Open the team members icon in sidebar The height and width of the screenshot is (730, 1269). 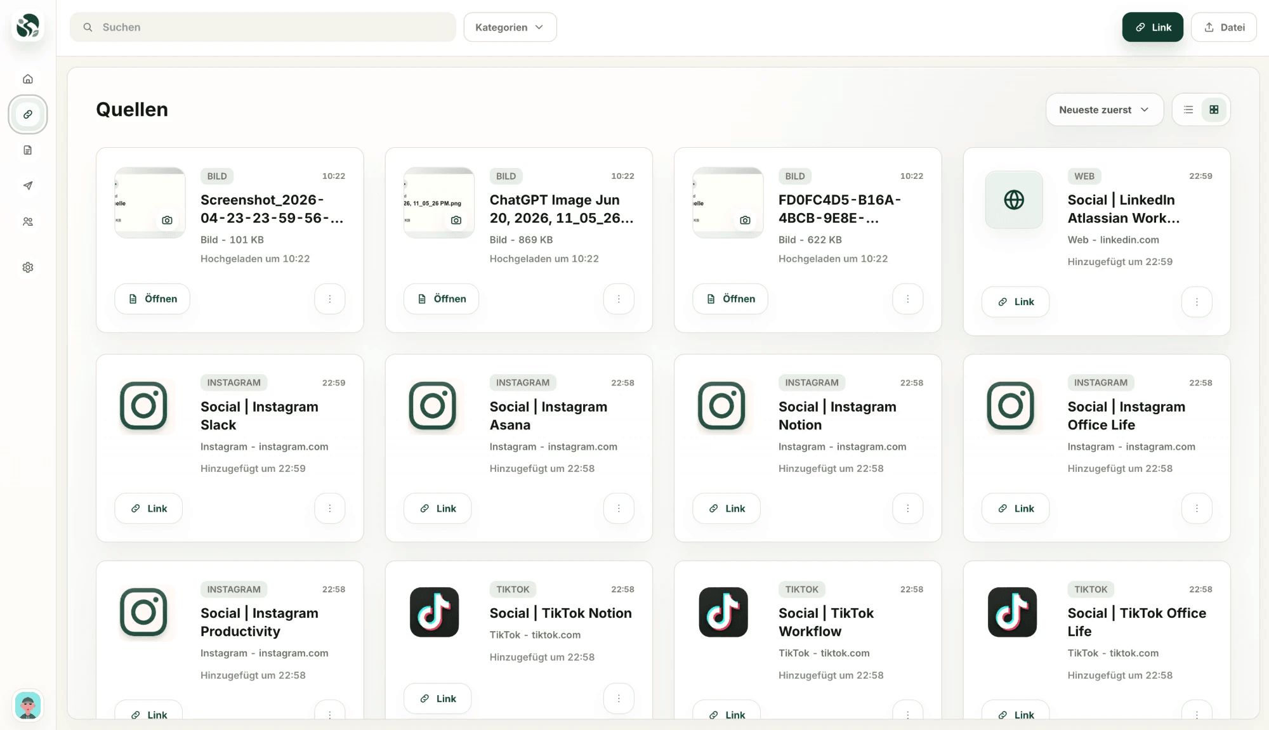[28, 222]
